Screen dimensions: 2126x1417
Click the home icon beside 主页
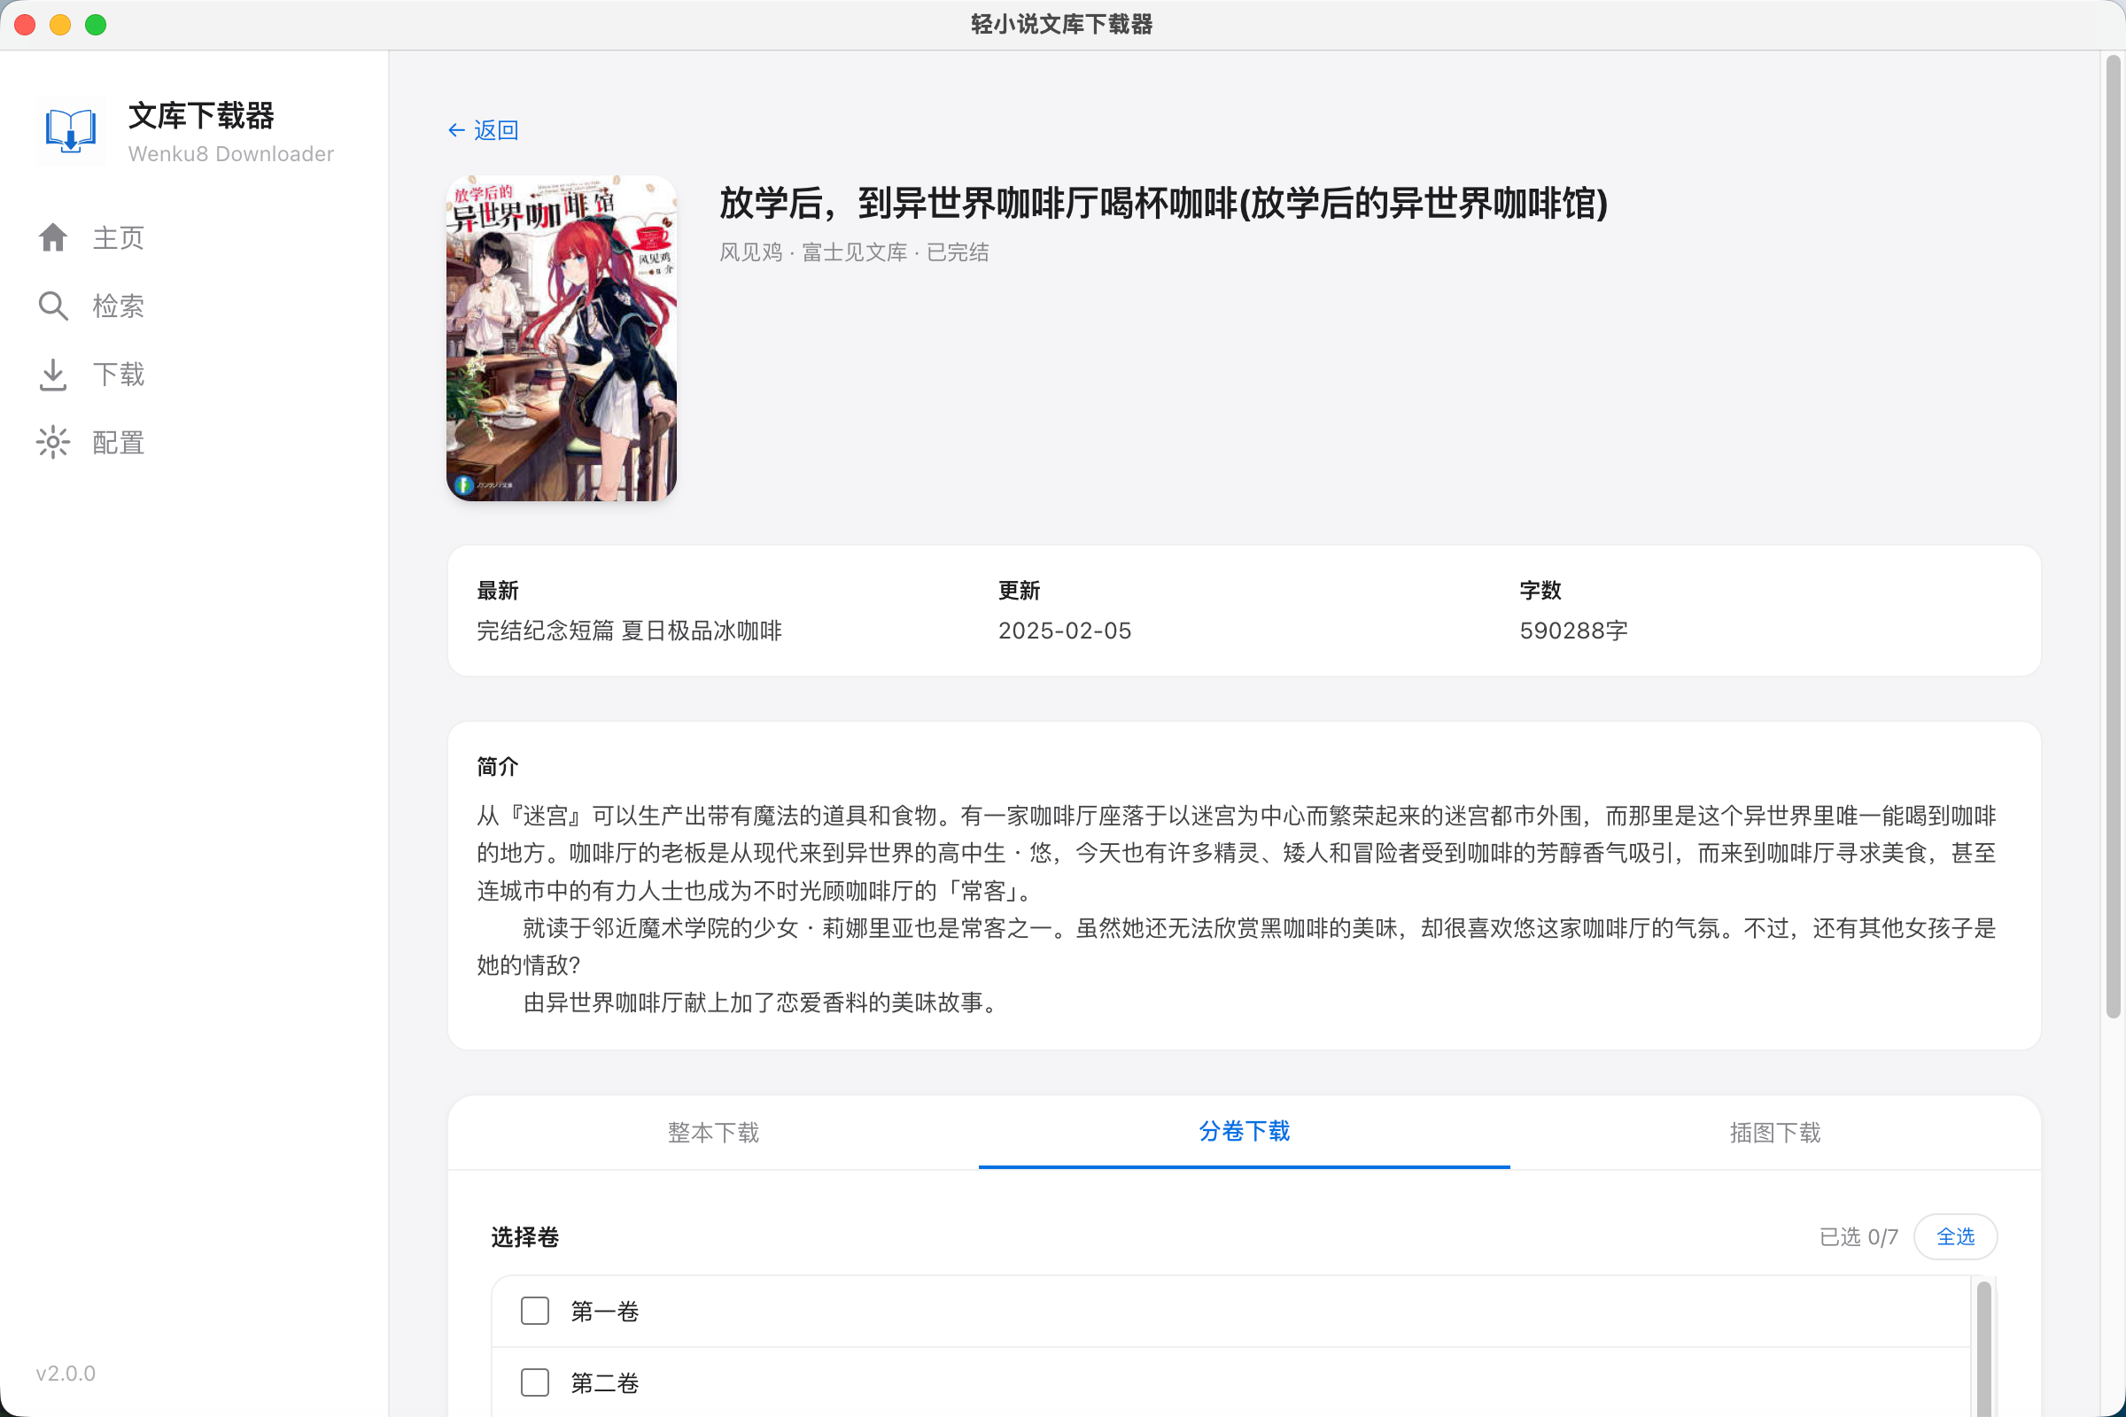52,237
